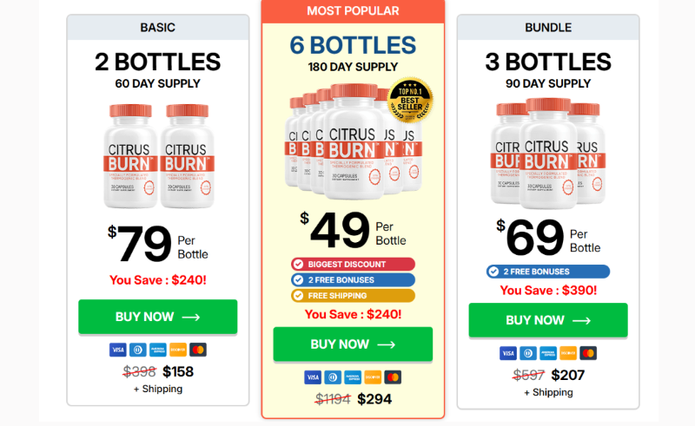Click the Discover icon under the 3 Bottles package

[568, 353]
